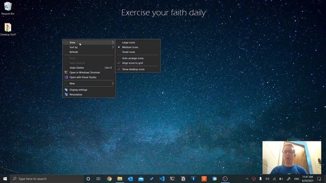Image resolution: width=326 pixels, height=183 pixels.
Task: Select the Large icons view option
Action: [138, 42]
